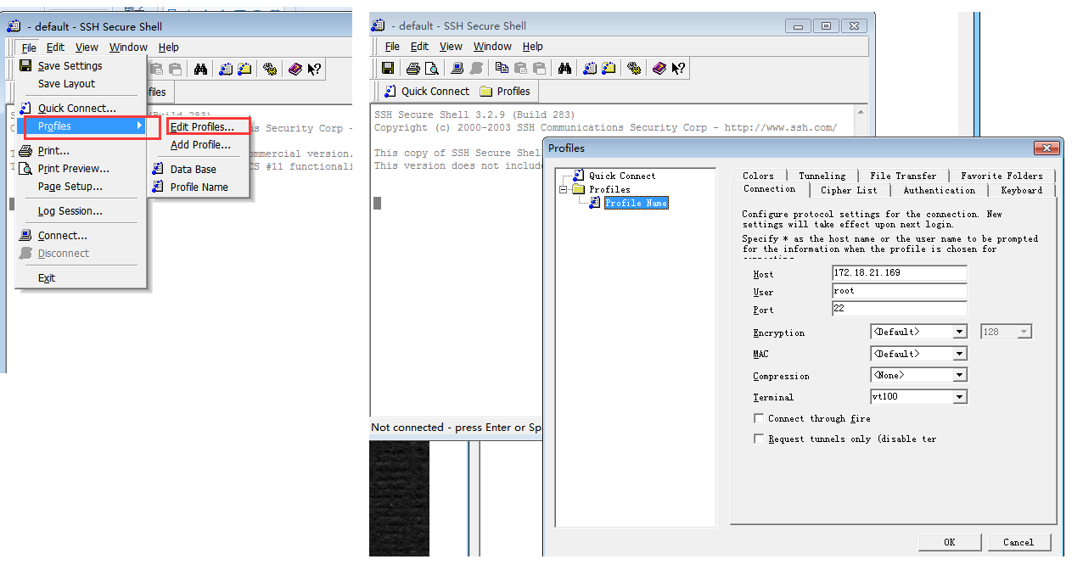Switch to the Colors tab
1083x576 pixels.
pyautogui.click(x=759, y=176)
